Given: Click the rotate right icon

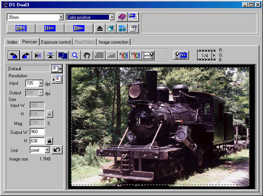Looking at the screenshot, I should click(26, 55).
